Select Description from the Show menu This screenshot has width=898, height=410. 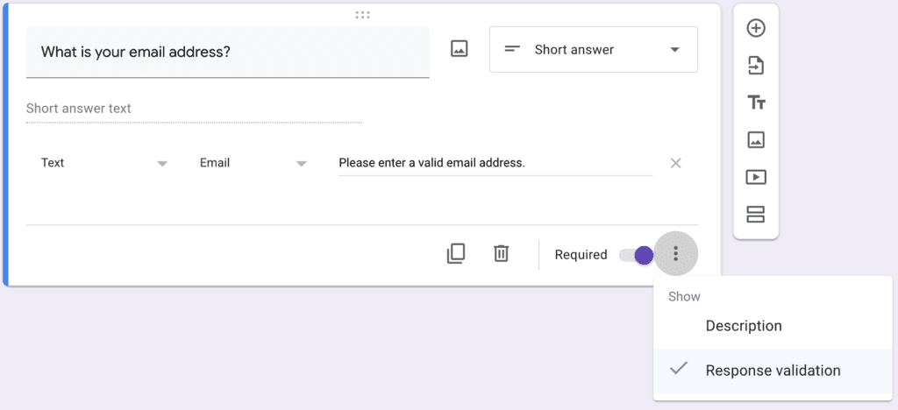point(743,326)
